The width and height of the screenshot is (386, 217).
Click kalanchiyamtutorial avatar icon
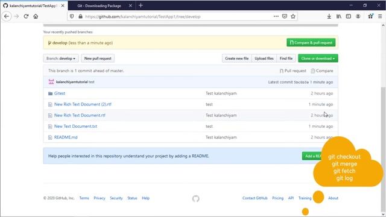pos(51,82)
